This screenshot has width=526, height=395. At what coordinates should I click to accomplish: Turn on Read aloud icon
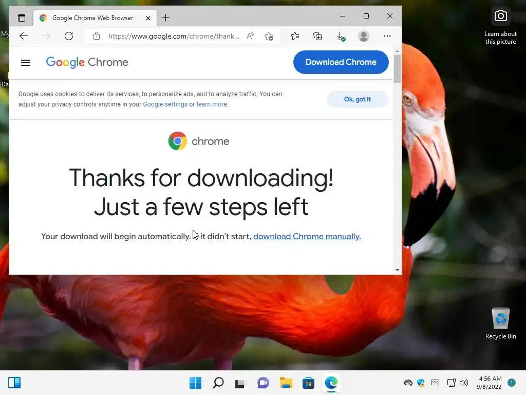(250, 36)
